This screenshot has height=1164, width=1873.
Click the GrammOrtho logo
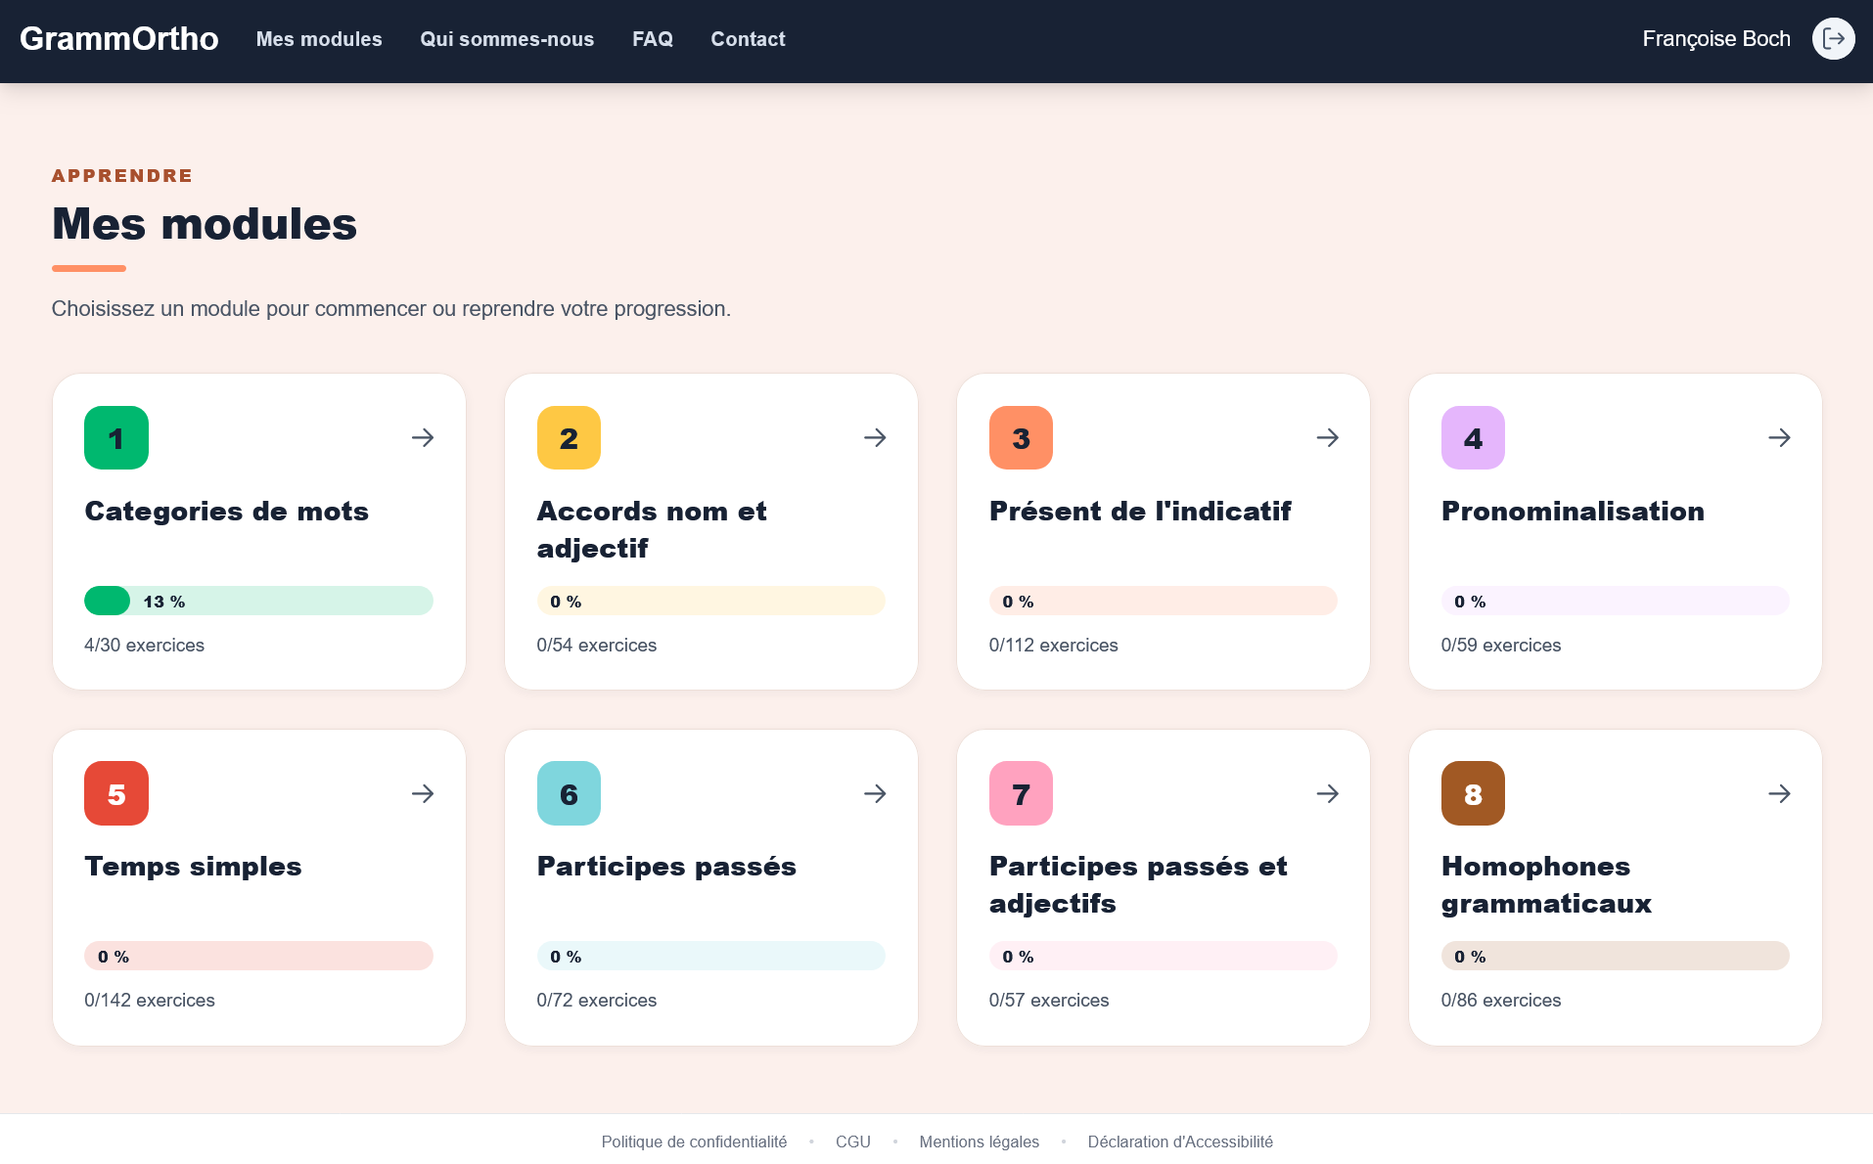[119, 39]
